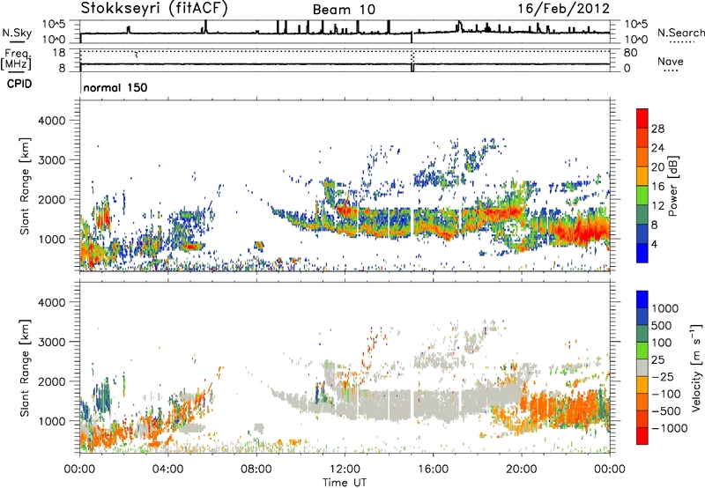Click the -1000 label on velocity colorbar
This screenshot has height=488, width=705.
click(670, 428)
